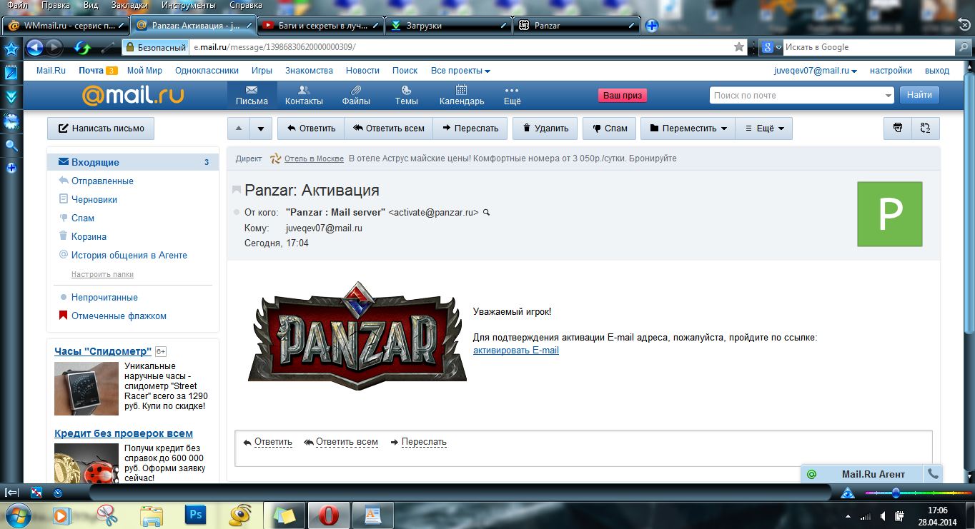Go to next message with down arrow
975x529 pixels.
click(x=261, y=129)
